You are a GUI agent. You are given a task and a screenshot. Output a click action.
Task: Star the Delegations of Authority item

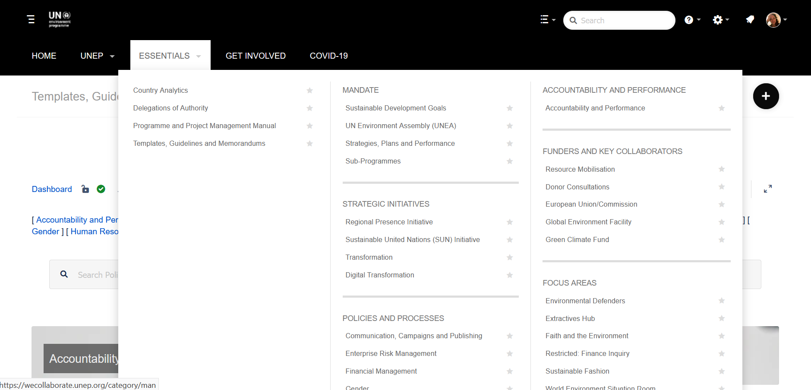[x=309, y=108]
